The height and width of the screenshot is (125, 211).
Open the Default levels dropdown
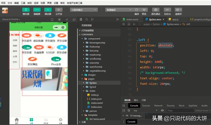(203, 110)
